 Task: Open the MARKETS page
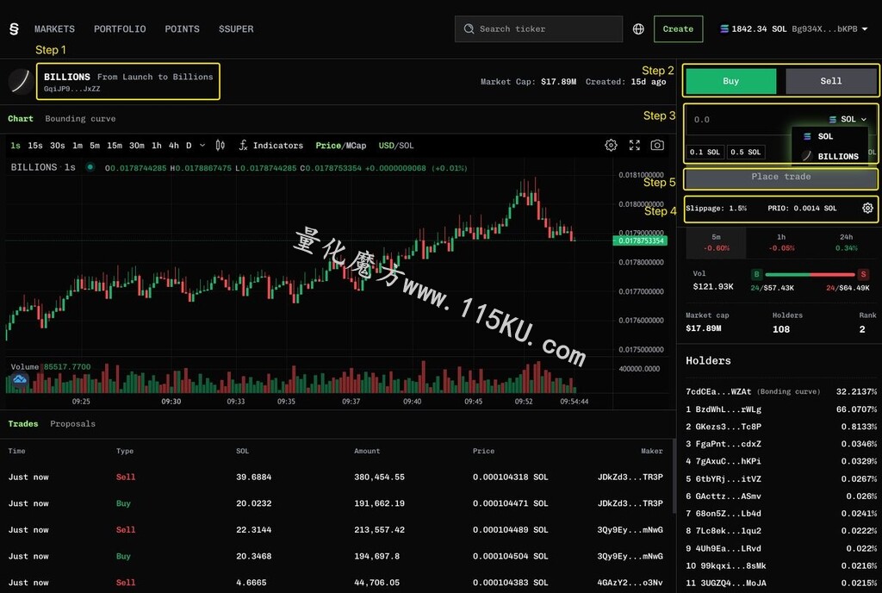click(x=54, y=28)
